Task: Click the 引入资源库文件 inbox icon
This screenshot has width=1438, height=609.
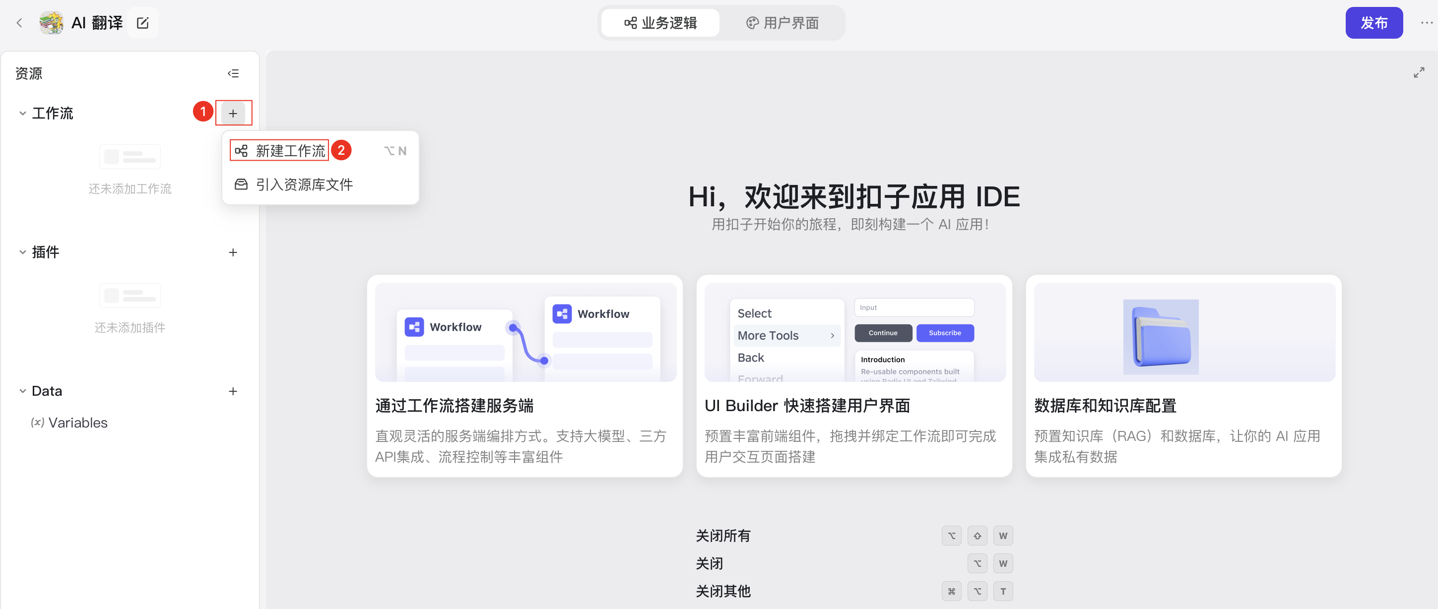Action: [241, 184]
